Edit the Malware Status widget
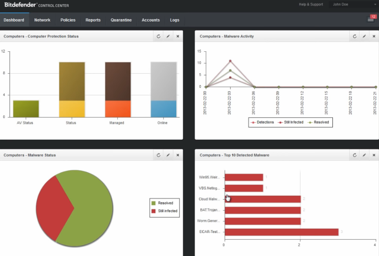 [168, 155]
